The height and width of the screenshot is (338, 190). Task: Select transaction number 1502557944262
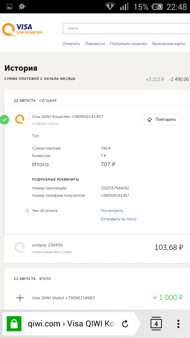pos(115,188)
